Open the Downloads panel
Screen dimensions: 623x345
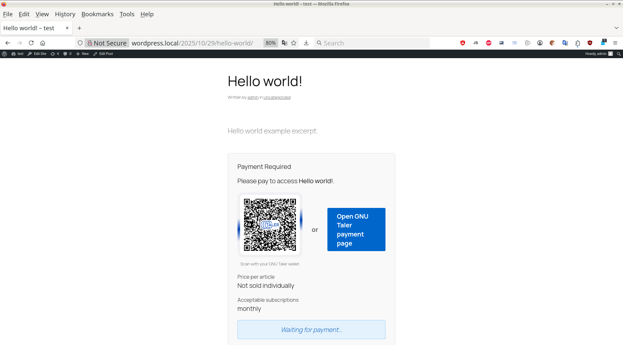pyautogui.click(x=306, y=43)
